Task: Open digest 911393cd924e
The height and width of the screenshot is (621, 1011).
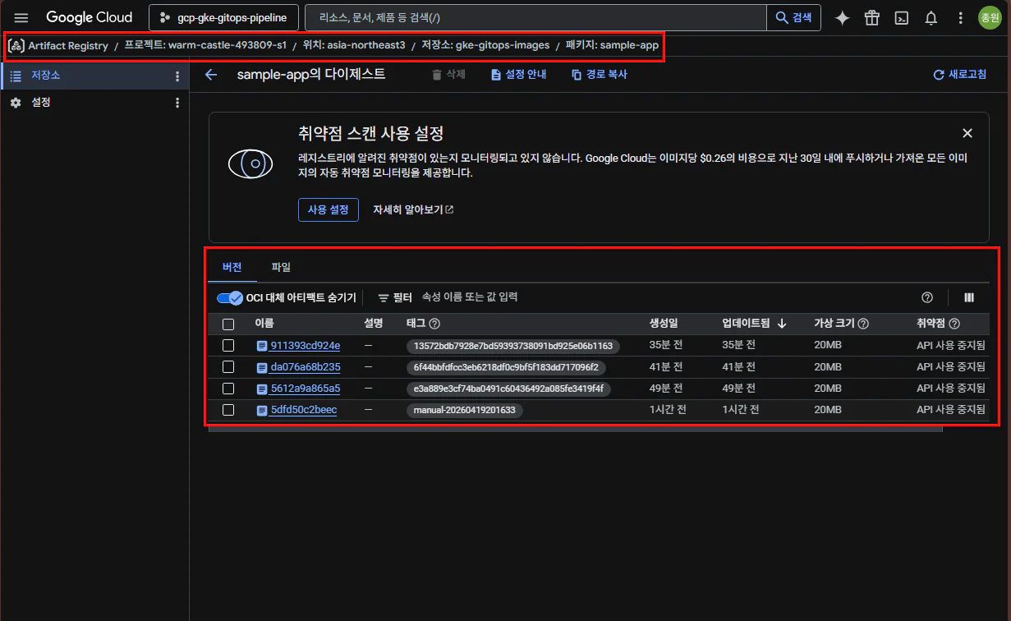Action: (x=305, y=346)
